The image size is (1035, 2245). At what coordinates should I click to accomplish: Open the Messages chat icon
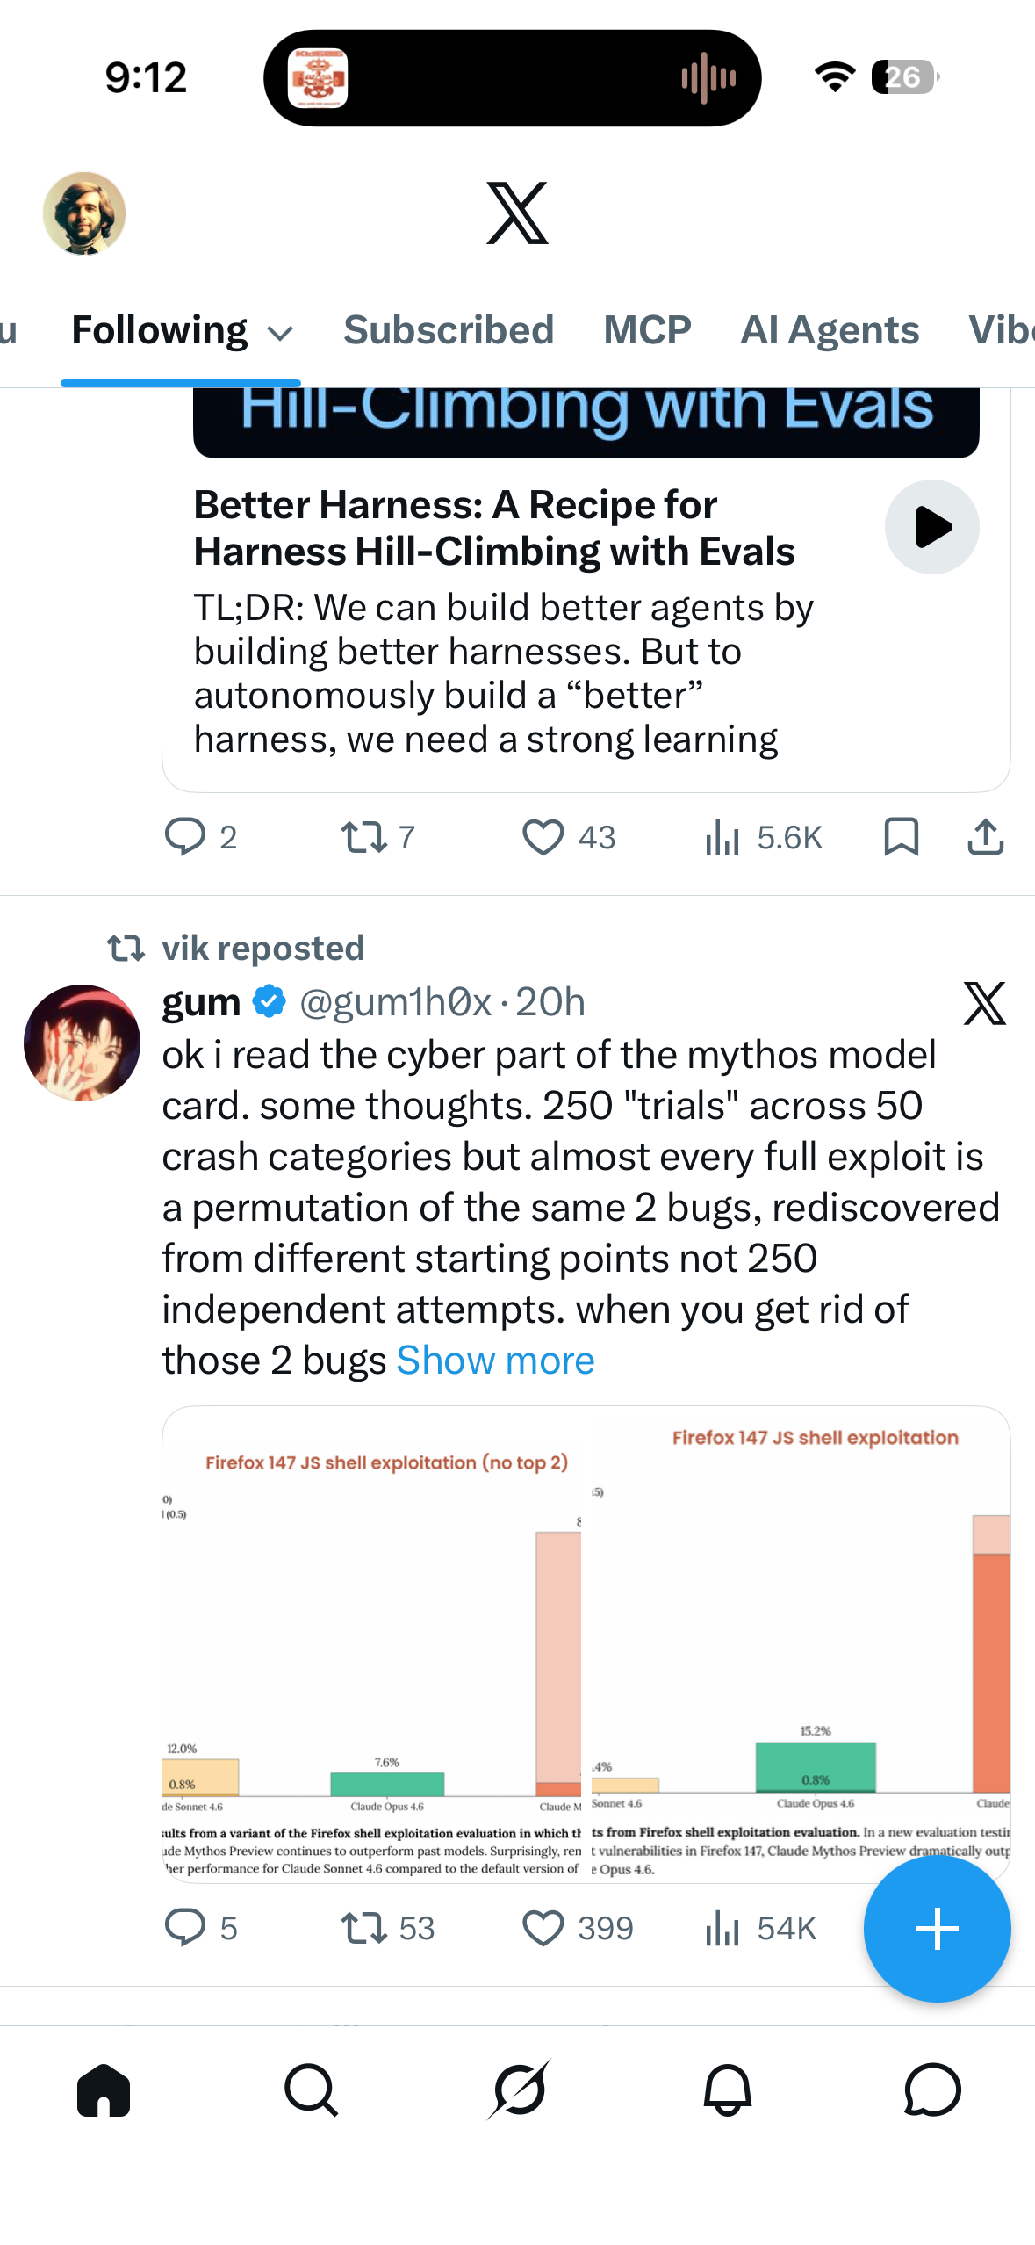tap(932, 2090)
